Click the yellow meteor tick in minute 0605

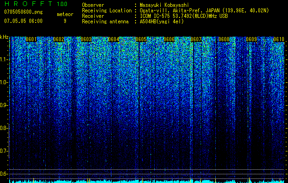pyautogui.click(x=143, y=180)
